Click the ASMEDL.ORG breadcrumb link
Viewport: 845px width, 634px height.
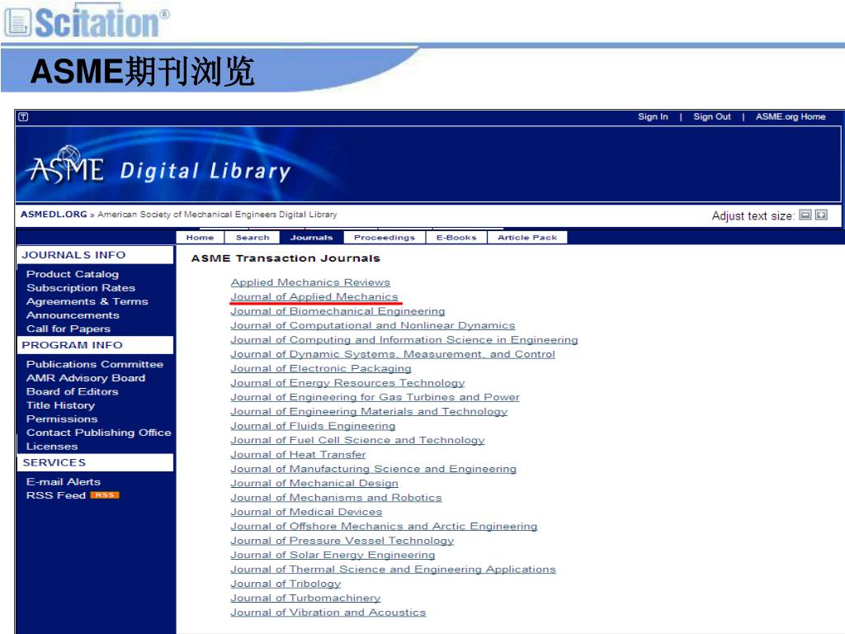[54, 214]
